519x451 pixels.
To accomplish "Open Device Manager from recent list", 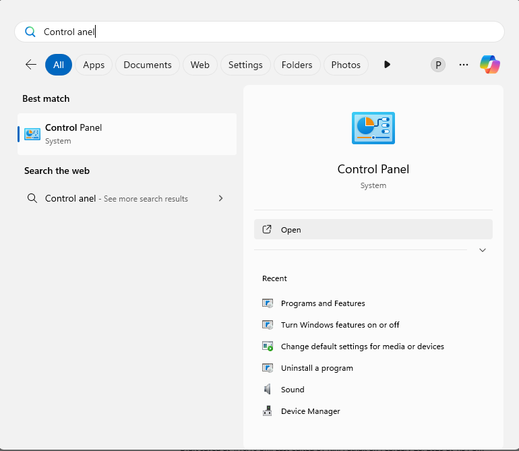I will coord(310,411).
